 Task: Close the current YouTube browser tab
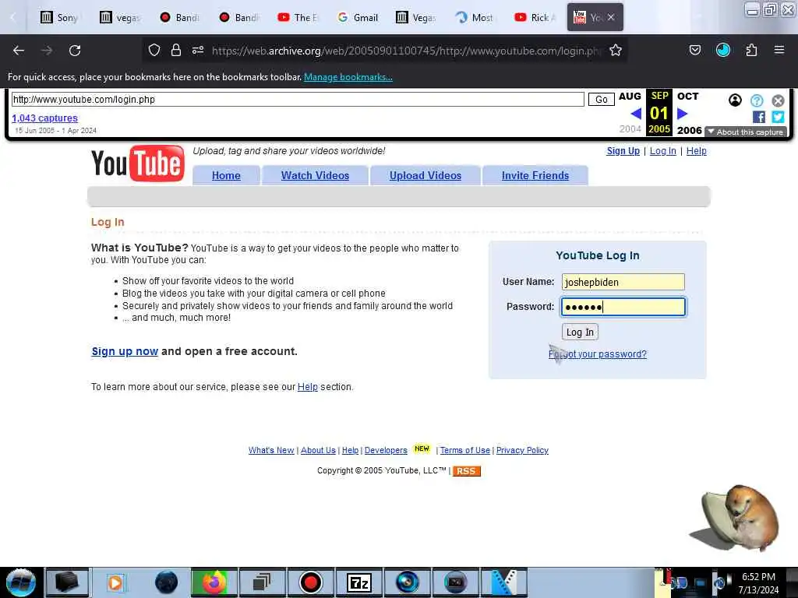(x=611, y=17)
